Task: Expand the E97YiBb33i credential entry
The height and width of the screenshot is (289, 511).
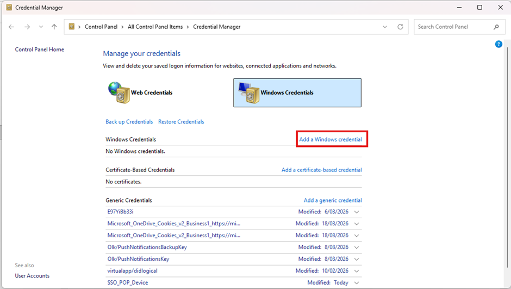Action: click(357, 212)
